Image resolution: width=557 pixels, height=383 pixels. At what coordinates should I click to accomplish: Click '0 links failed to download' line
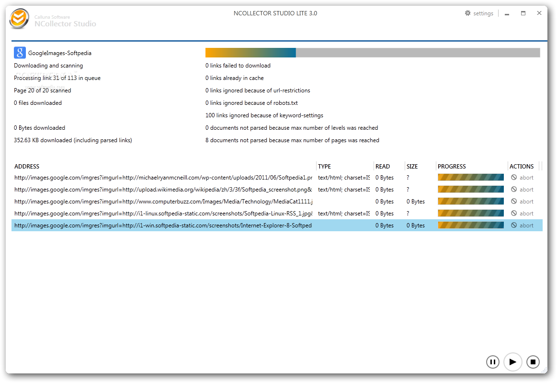pyautogui.click(x=238, y=66)
